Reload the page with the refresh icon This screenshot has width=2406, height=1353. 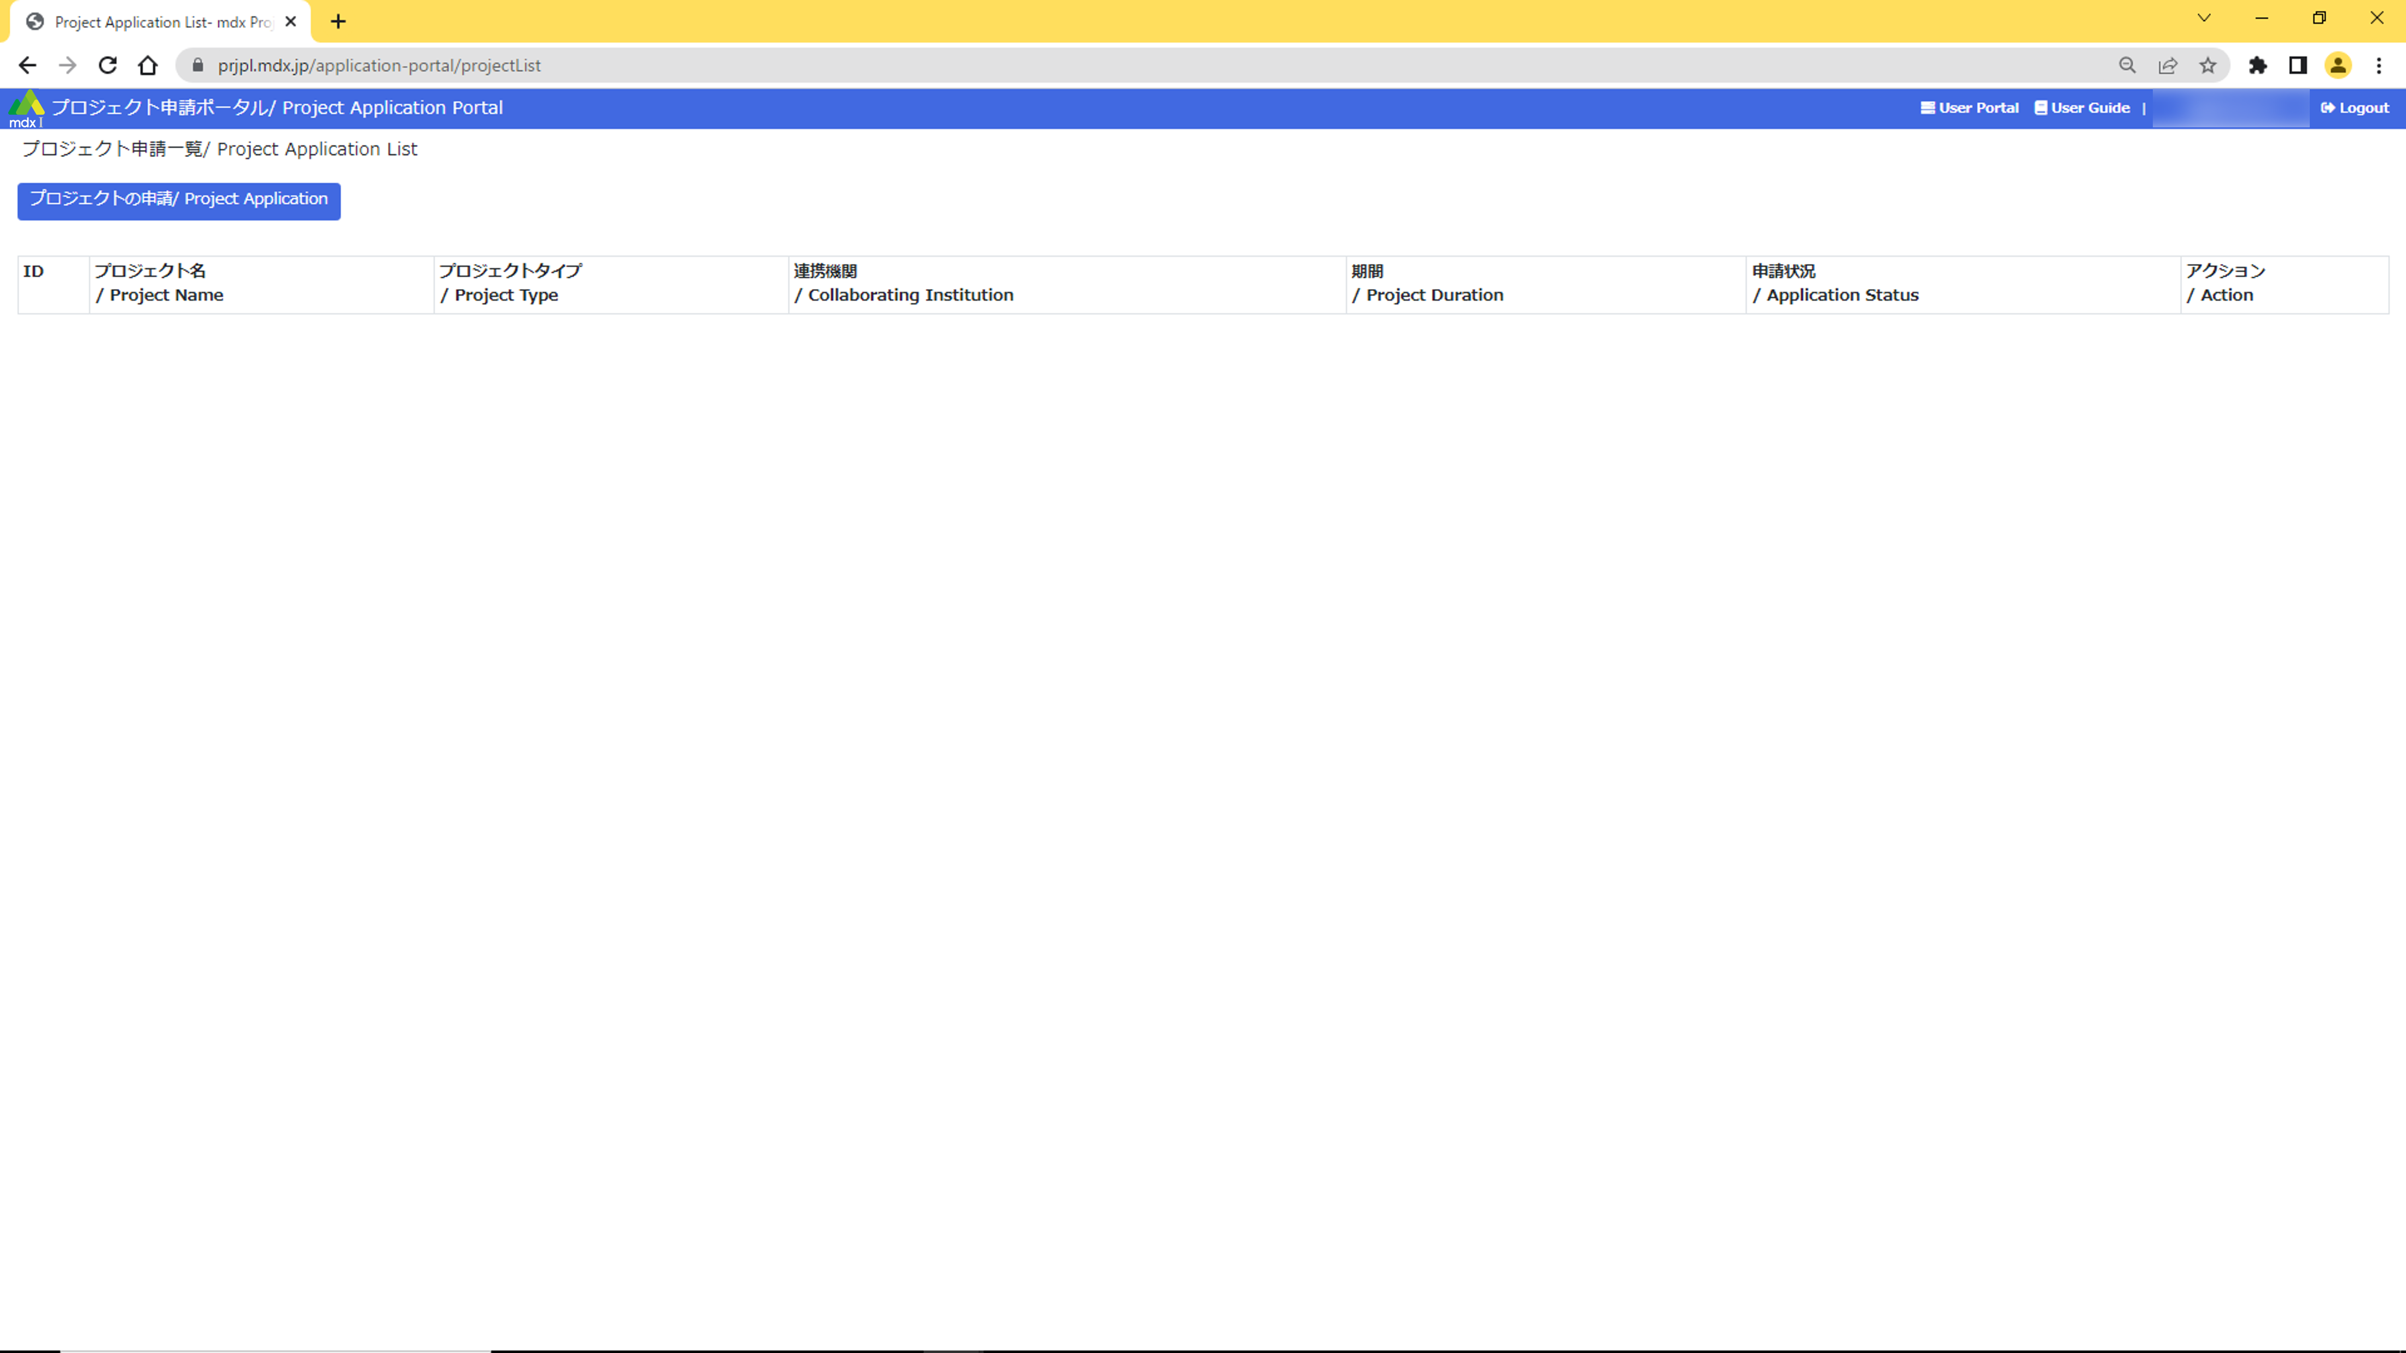click(107, 66)
